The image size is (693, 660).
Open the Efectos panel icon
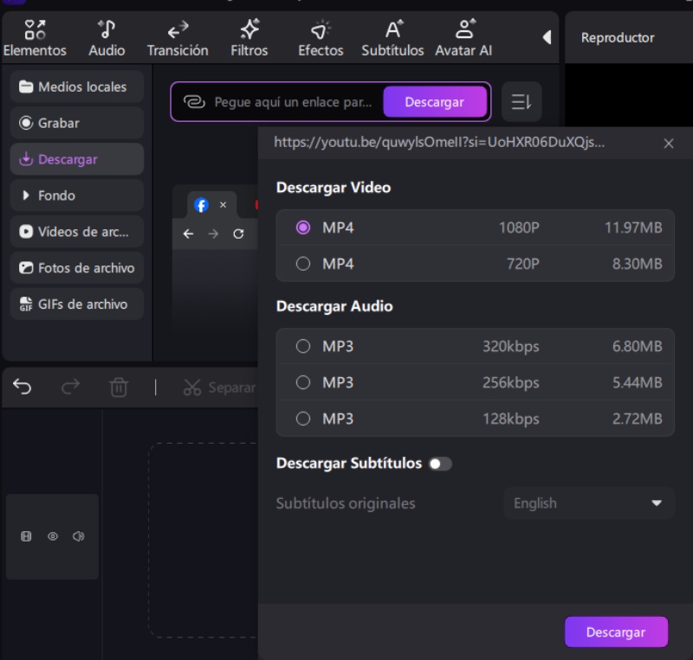click(x=321, y=30)
